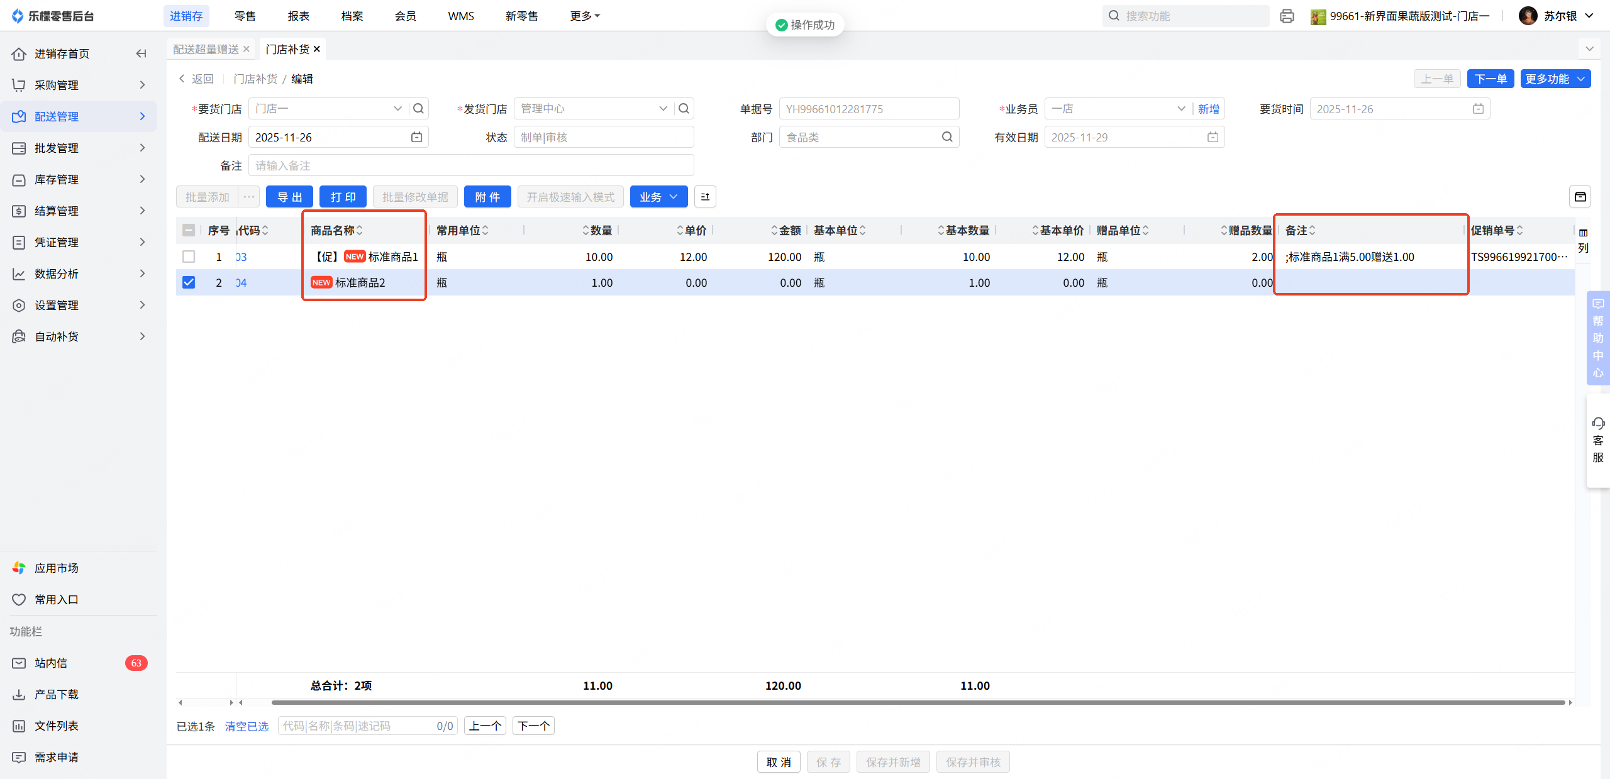Screen dimensions: 1610x779
Task: Open 站内信 messages from the sidebar
Action: [x=50, y=663]
